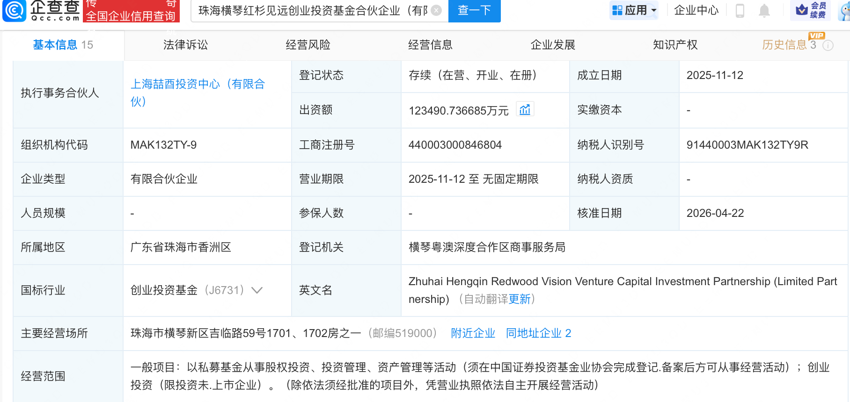Screen dimensions: 850x402
Task: Focus the company name search field
Action: click(312, 10)
